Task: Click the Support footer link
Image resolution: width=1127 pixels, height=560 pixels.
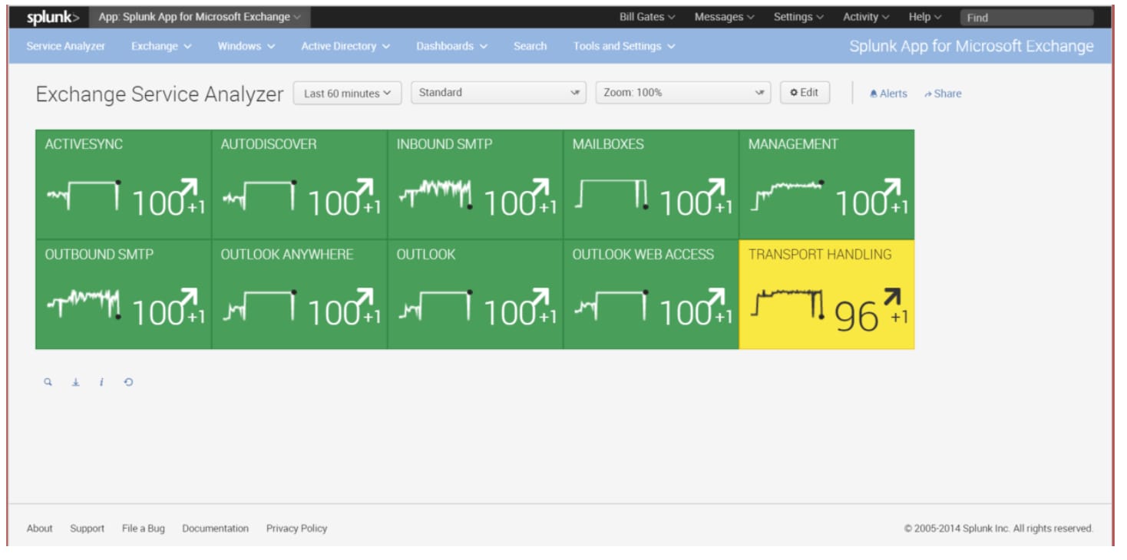Action: [88, 529]
